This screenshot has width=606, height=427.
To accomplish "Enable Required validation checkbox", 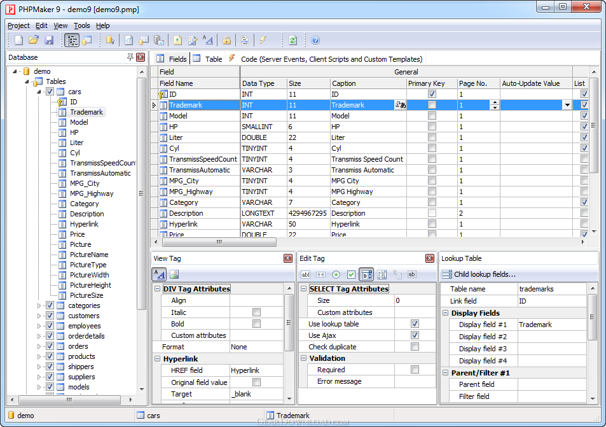I will [x=415, y=370].
